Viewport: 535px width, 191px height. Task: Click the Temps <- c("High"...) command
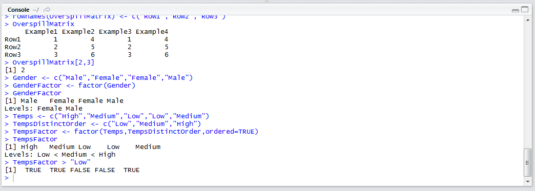[107, 116]
